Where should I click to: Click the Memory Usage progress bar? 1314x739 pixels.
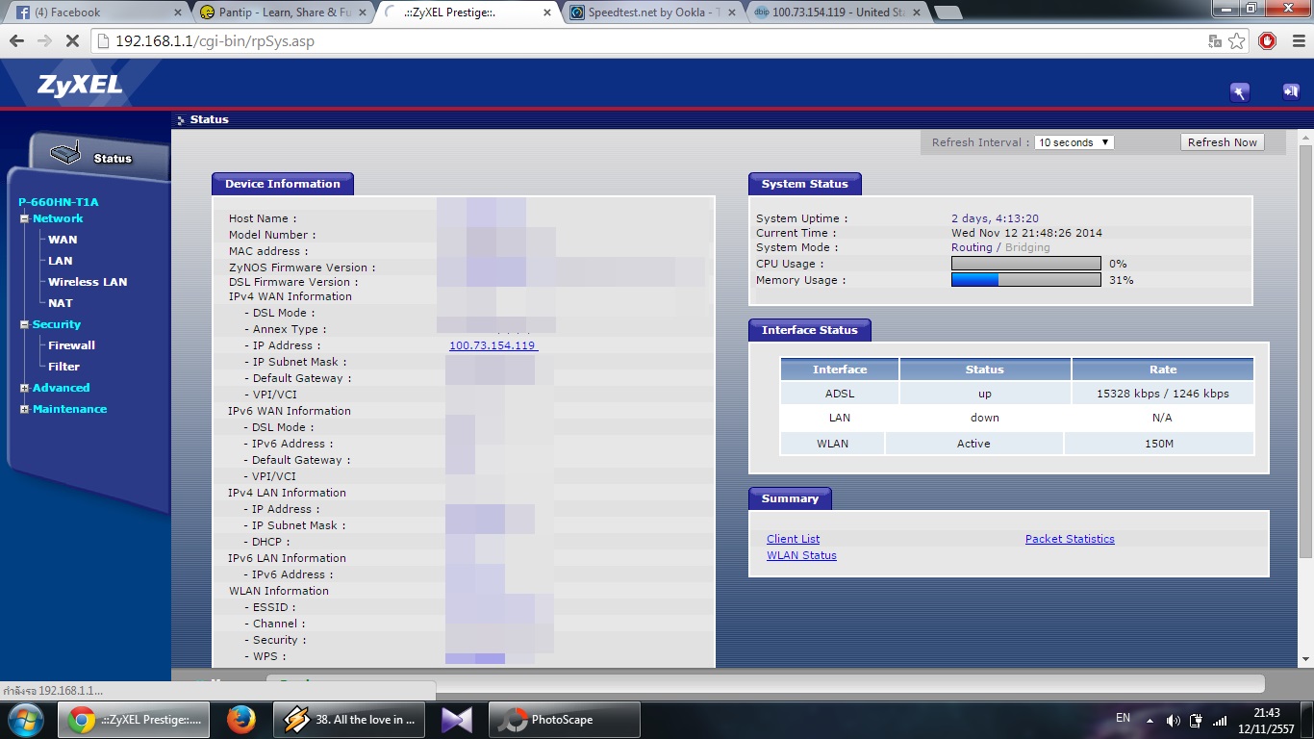point(1026,280)
